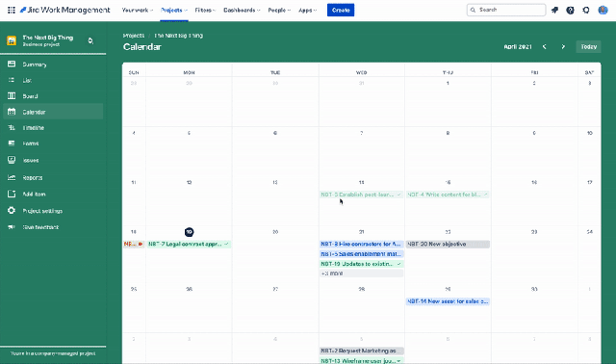The image size is (616, 364).
Task: Open NBT-2 Request Marketing event
Action: (362, 351)
